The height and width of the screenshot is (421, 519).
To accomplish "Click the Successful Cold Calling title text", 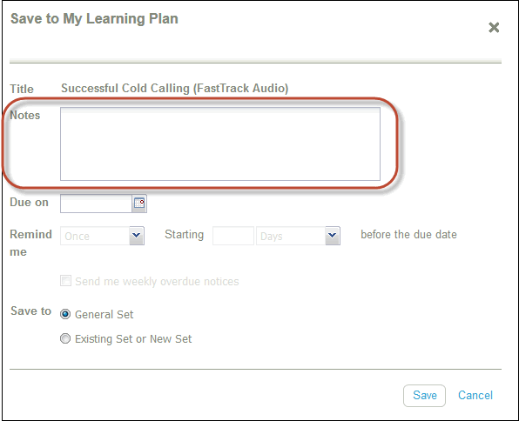I will 175,89.
